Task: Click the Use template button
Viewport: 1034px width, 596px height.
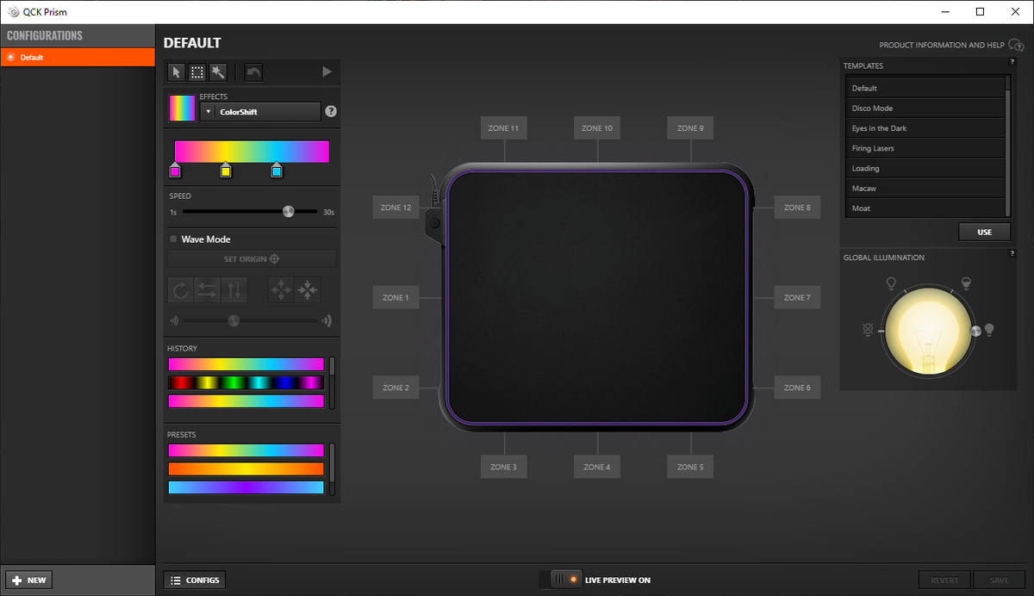Action: pos(985,232)
